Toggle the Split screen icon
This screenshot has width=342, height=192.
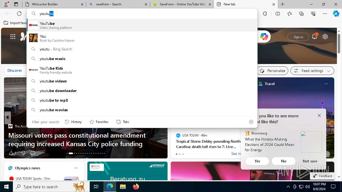tap(278, 14)
